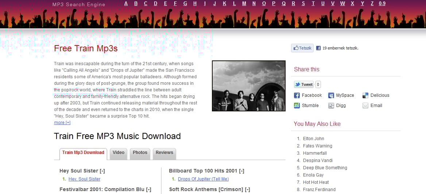Click the MySpace share icon

point(331,95)
